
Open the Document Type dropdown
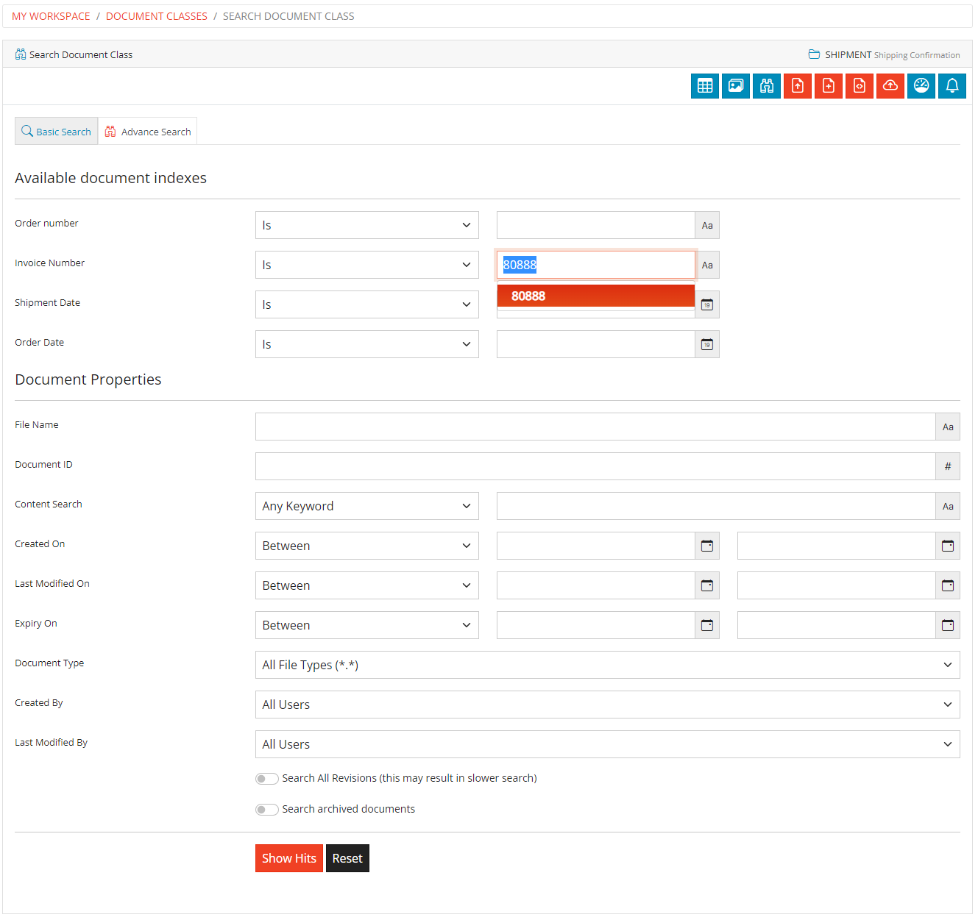607,665
